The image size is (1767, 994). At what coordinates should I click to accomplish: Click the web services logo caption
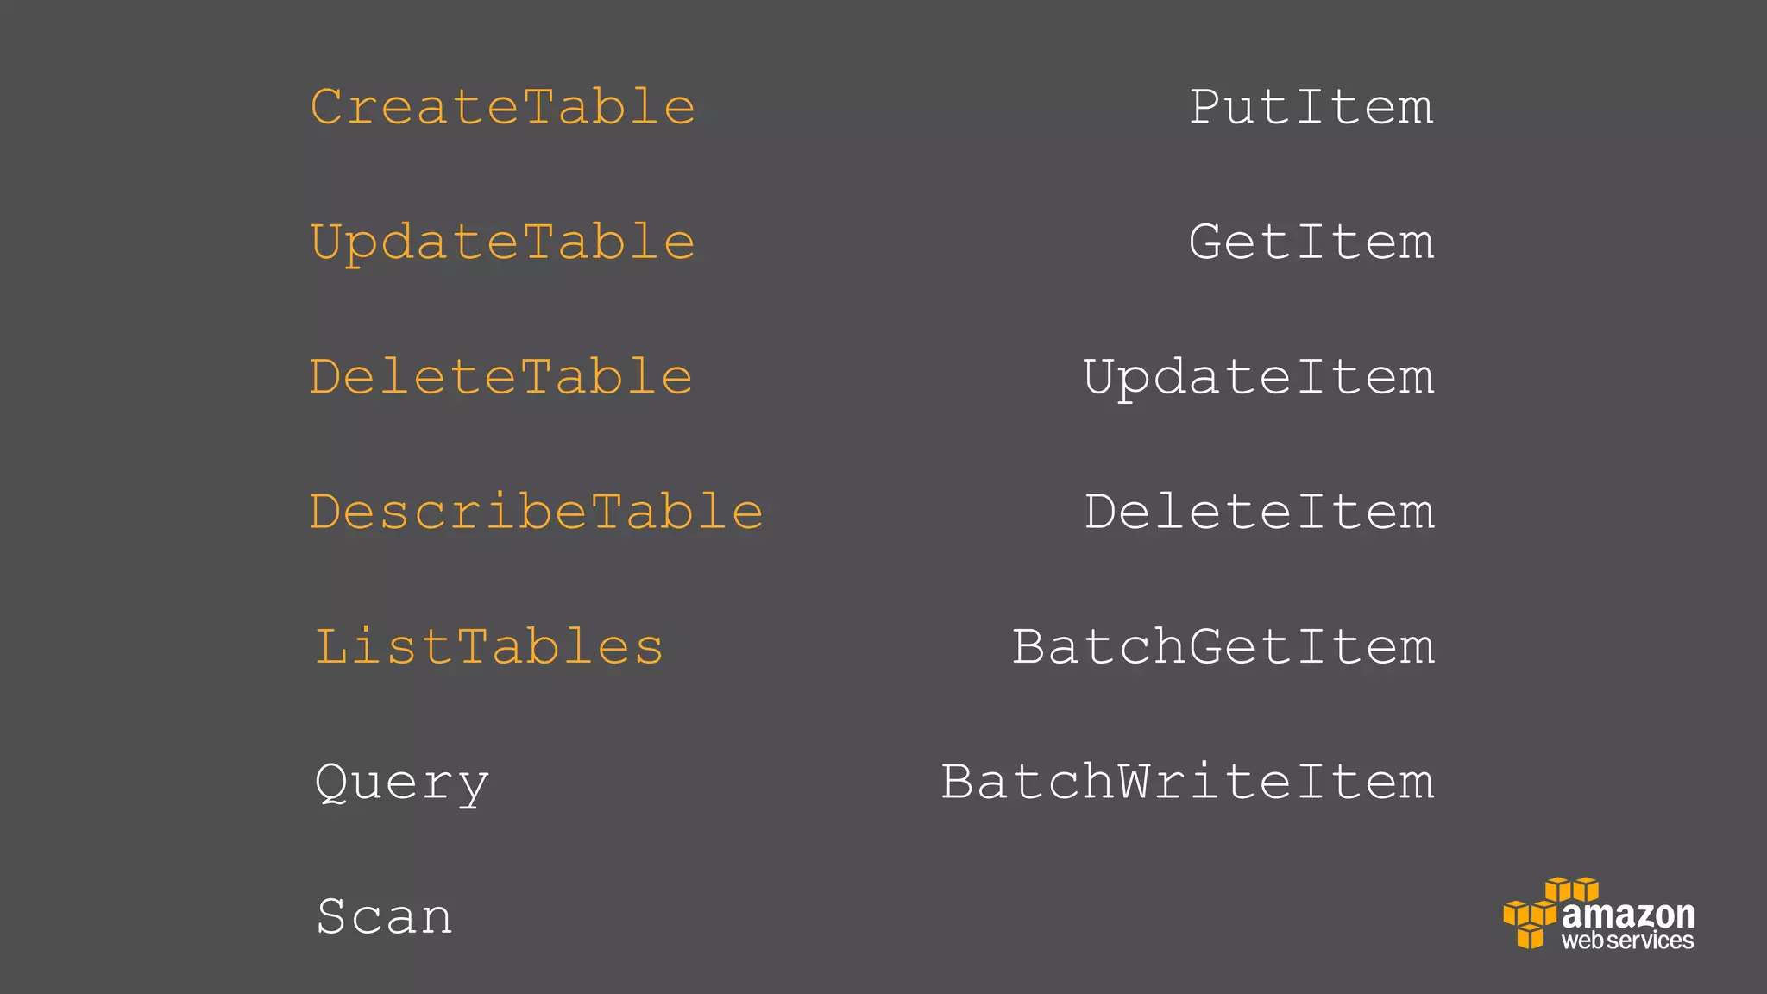[x=1628, y=941]
